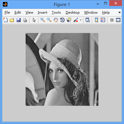Viewport: 124px width, 124px height.
Task: Expand the Brush tool color dropdown arrow
Action: pos(80,20)
